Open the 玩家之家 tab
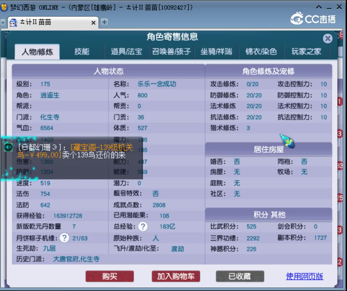 (x=306, y=51)
